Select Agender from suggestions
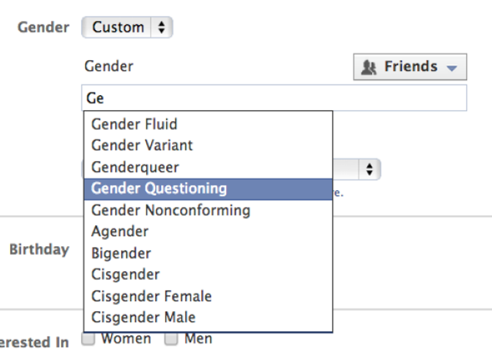The height and width of the screenshot is (351, 492). (120, 231)
